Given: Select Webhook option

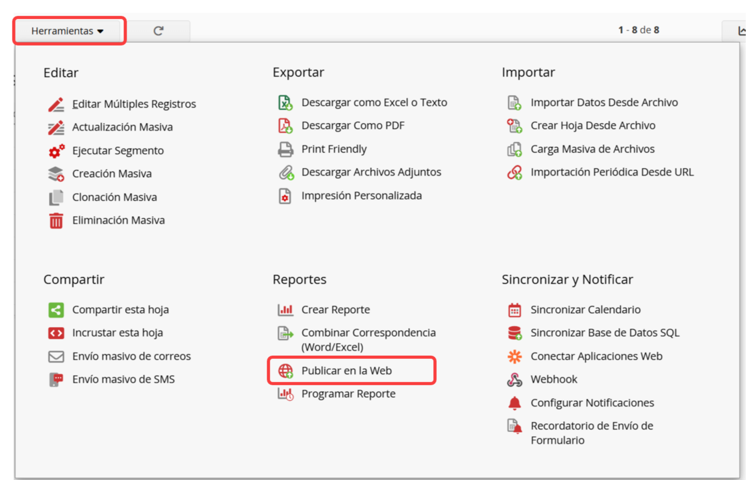Looking at the screenshot, I should click(554, 380).
